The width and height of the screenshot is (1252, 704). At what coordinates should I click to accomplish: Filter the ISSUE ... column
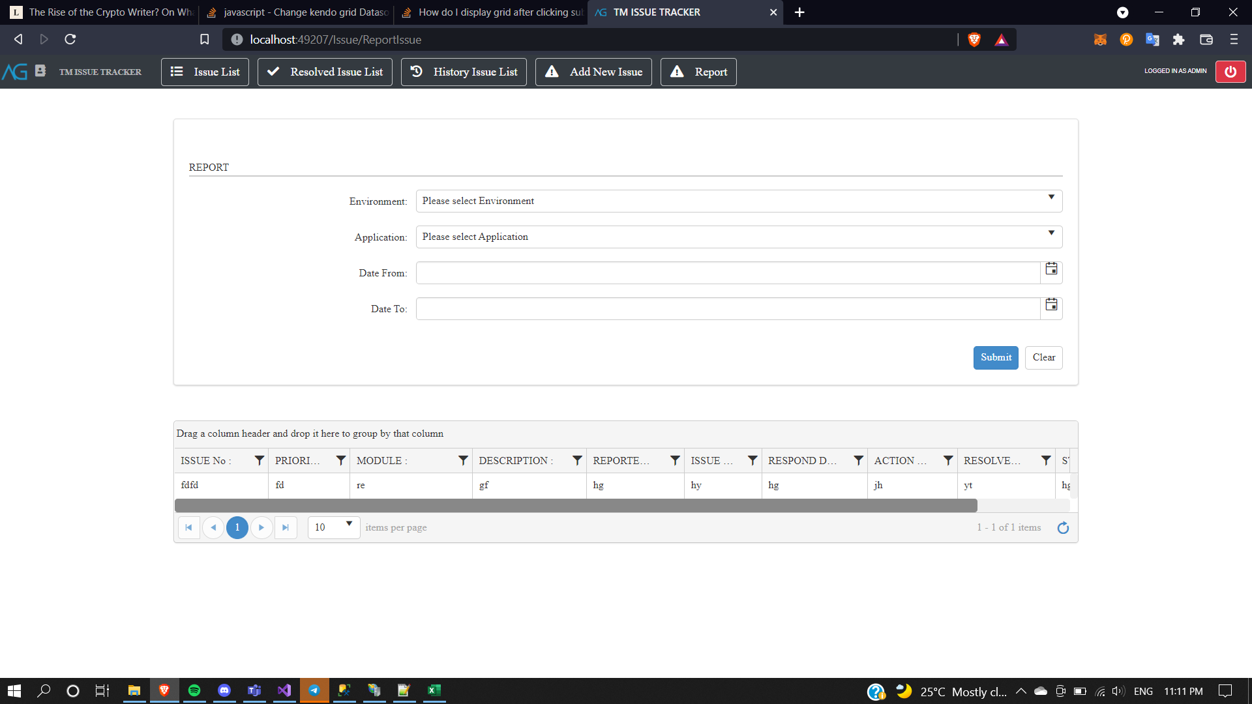[x=753, y=461]
